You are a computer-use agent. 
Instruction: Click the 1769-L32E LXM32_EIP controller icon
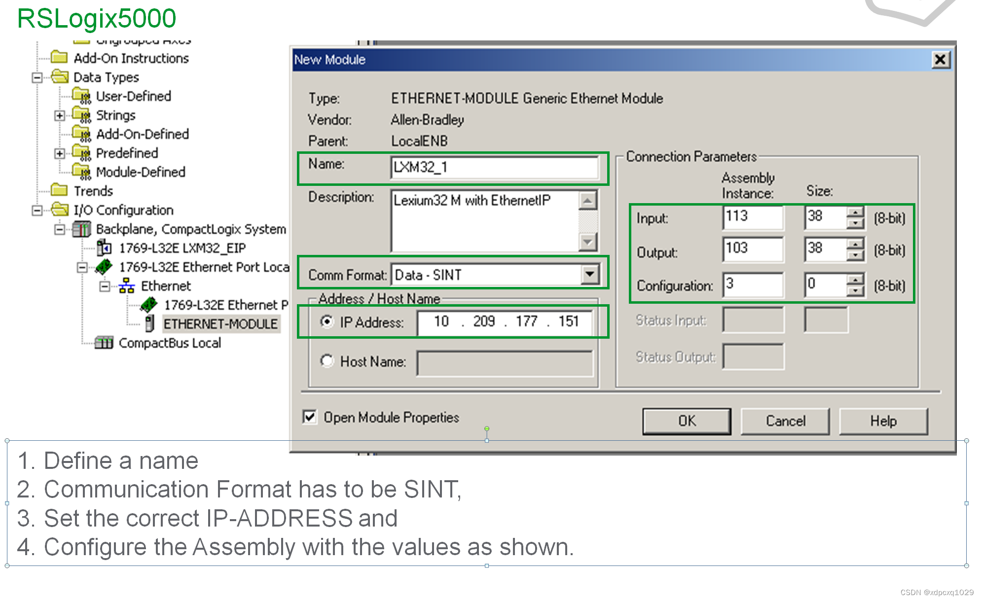pos(104,247)
